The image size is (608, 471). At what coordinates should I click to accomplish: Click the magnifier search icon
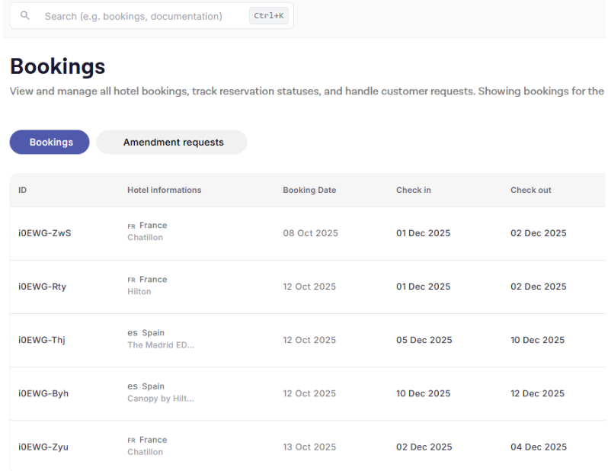point(25,16)
